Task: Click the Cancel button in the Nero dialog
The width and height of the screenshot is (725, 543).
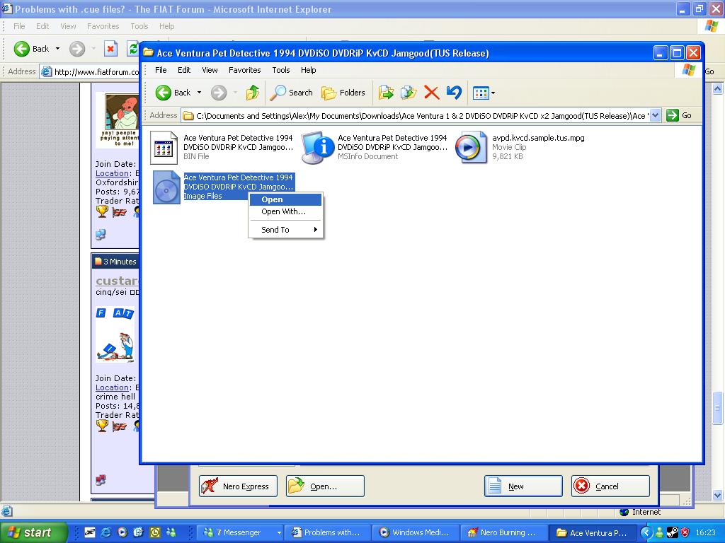Action: click(x=610, y=486)
